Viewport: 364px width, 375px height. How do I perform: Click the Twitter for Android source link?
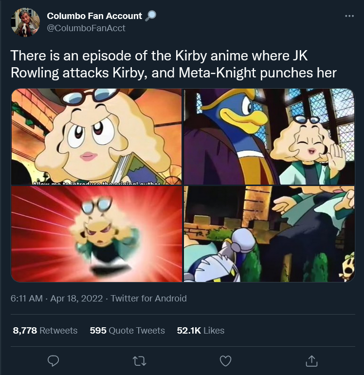point(148,298)
